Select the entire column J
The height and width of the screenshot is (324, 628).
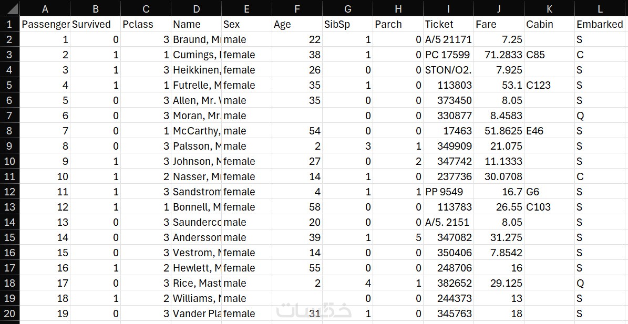point(499,9)
